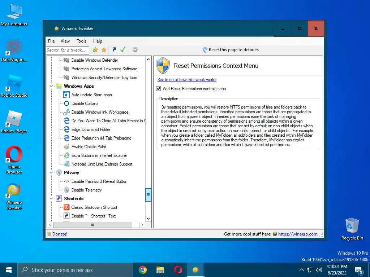This screenshot has height=277, width=370.
Task: Click the Classic Shutdown Shortcut red icon
Action: point(66,207)
